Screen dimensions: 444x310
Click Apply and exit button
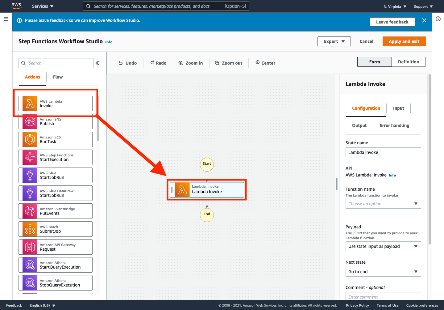tap(404, 41)
